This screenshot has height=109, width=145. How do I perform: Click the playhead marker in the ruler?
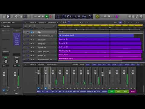click(x=110, y=28)
